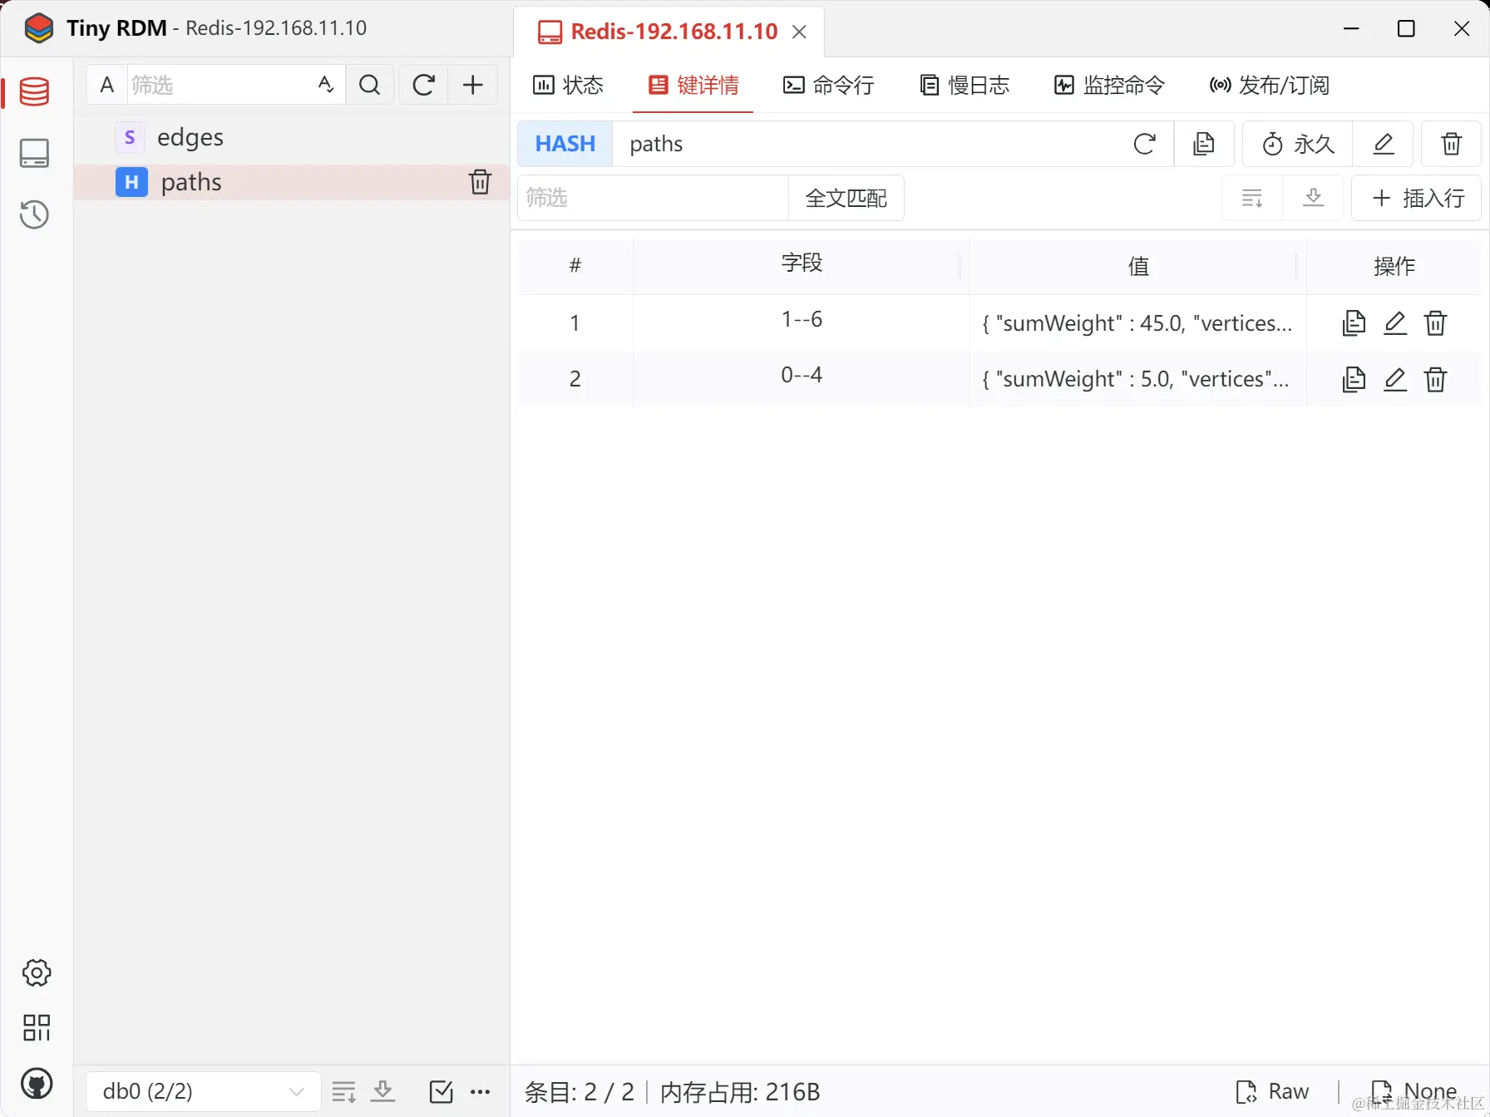This screenshot has height=1117, width=1490.
Task: Open the server connections sidebar icon
Action: [34, 154]
